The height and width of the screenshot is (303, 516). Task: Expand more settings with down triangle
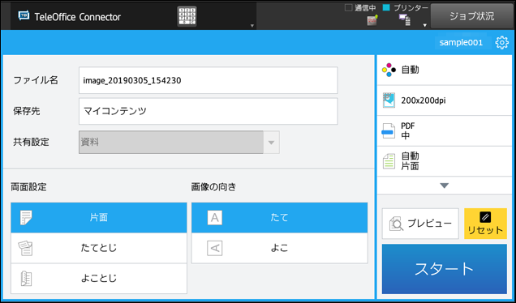pyautogui.click(x=445, y=186)
